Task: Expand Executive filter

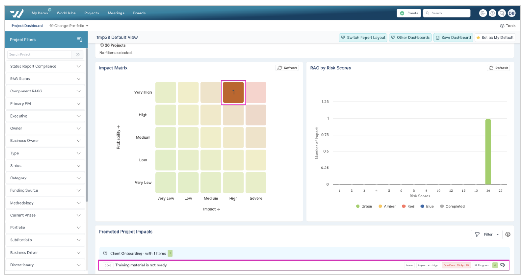Action: coord(45,116)
